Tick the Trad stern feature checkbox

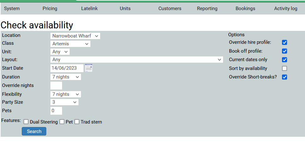77,122
